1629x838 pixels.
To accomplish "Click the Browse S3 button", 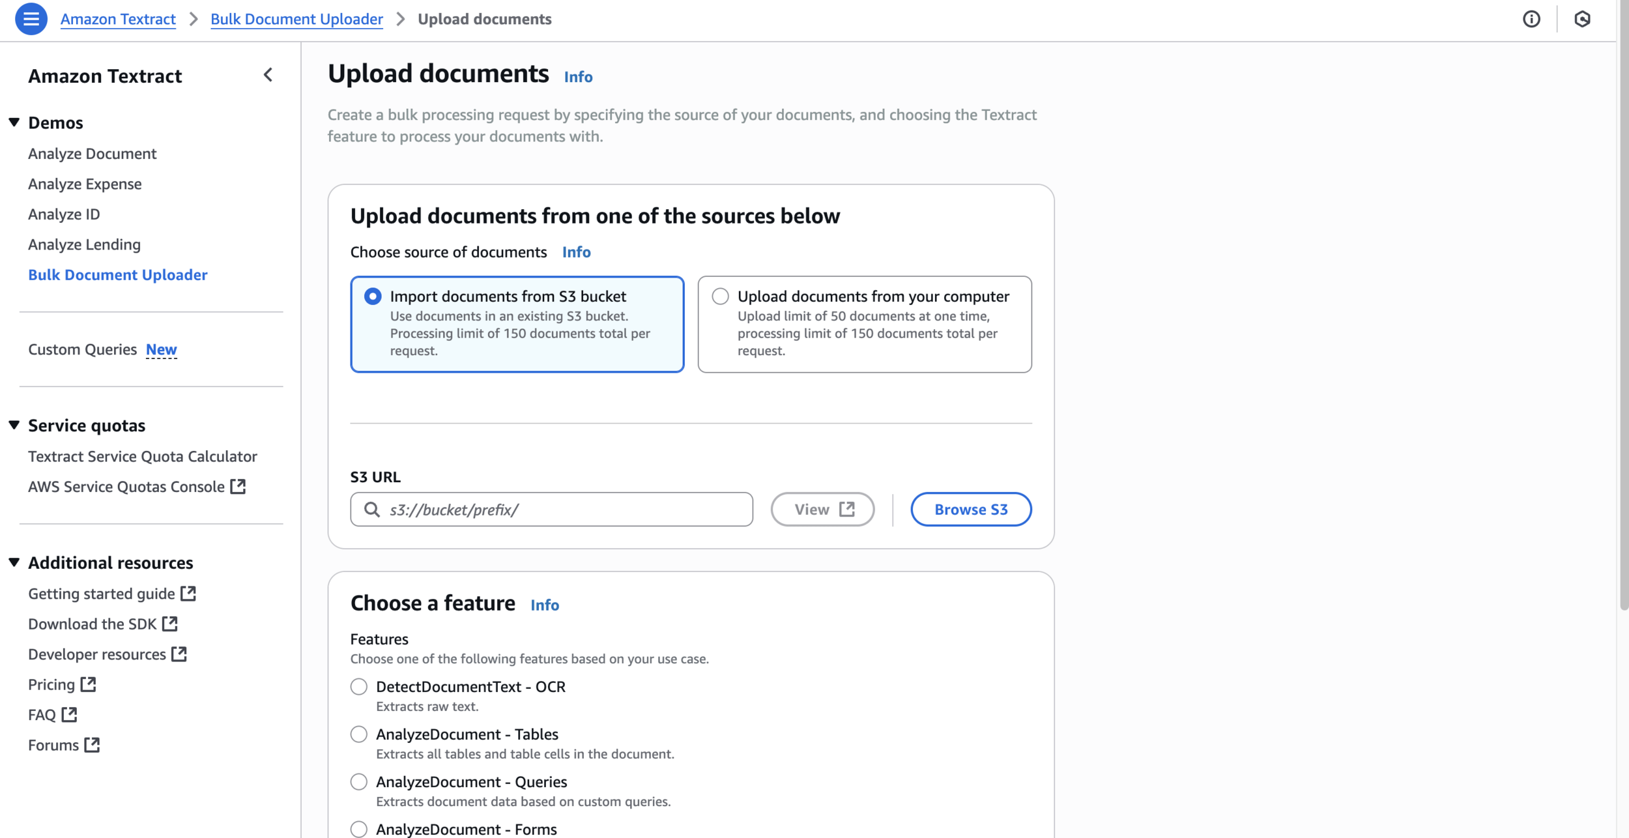I will click(x=970, y=510).
